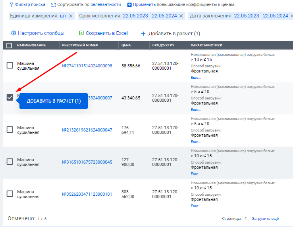
Task: Check the row priced 127 900,00
Action: (10, 162)
